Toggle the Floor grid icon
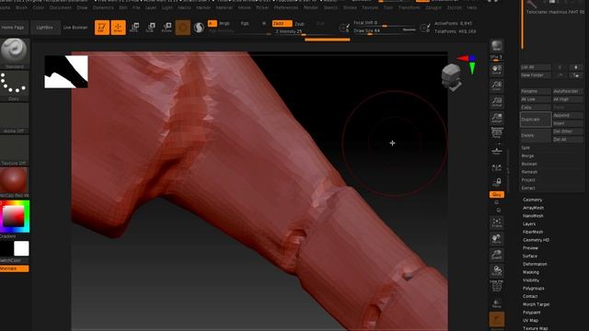Viewport: 589px width, 331px height. [x=497, y=151]
